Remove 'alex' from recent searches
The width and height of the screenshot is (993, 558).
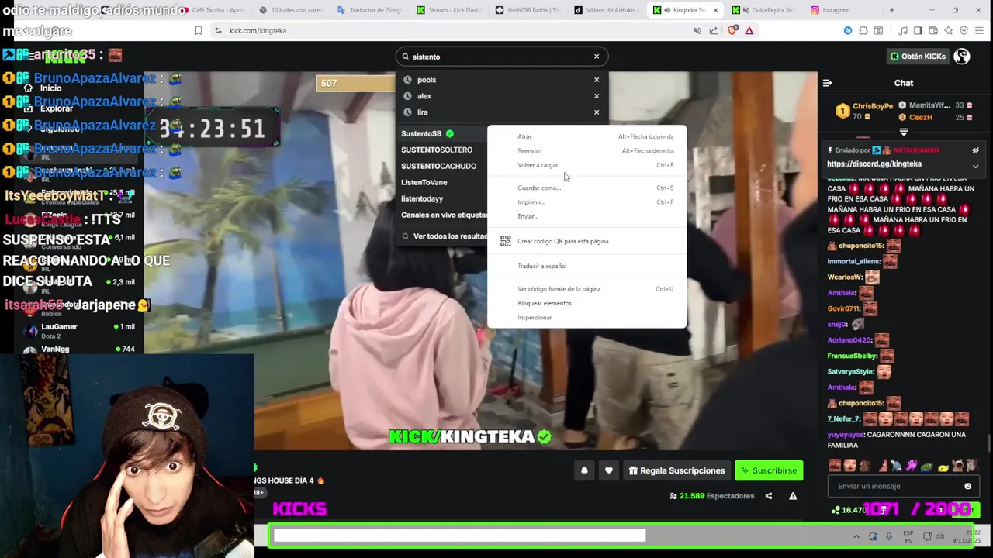coord(597,96)
